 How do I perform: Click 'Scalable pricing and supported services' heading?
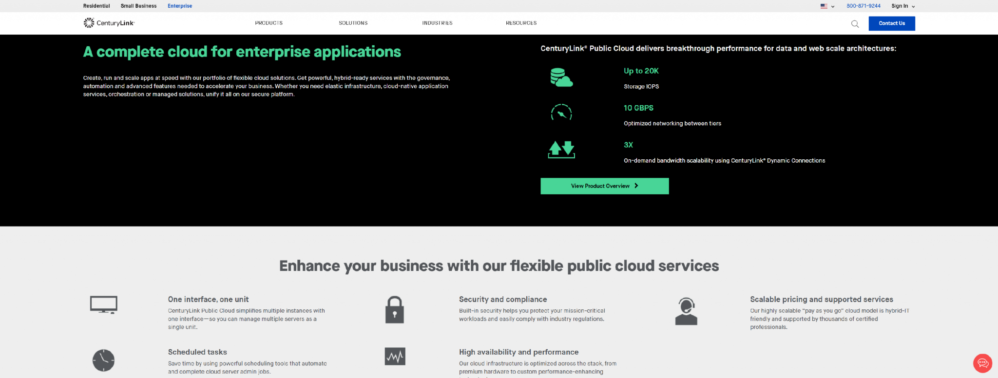[x=822, y=300]
